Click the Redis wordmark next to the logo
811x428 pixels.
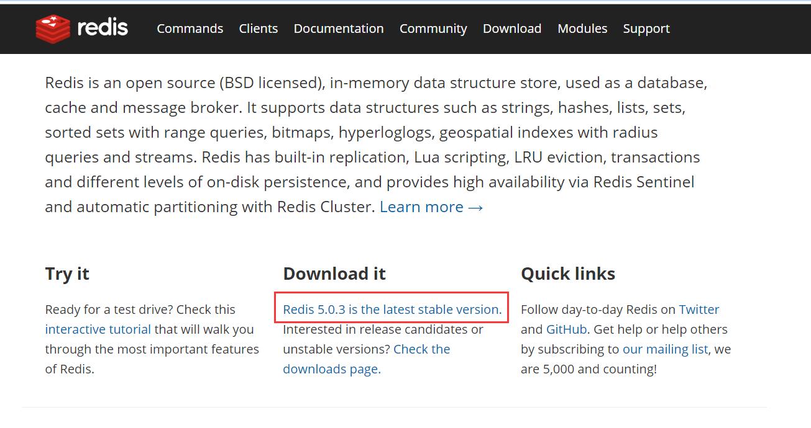click(x=103, y=28)
